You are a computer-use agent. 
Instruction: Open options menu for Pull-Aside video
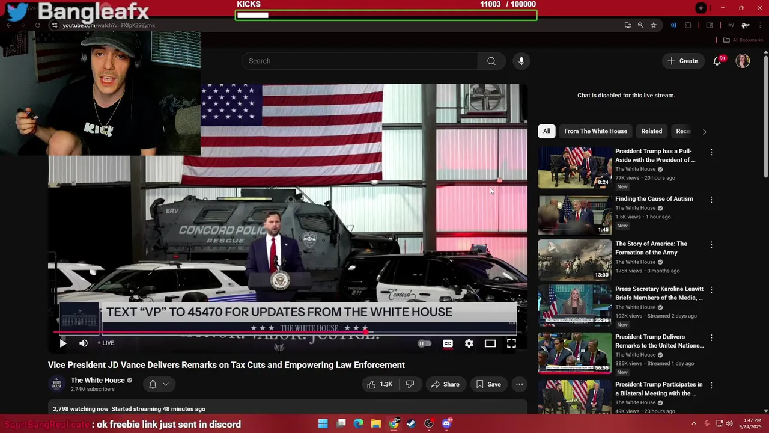[x=711, y=152]
